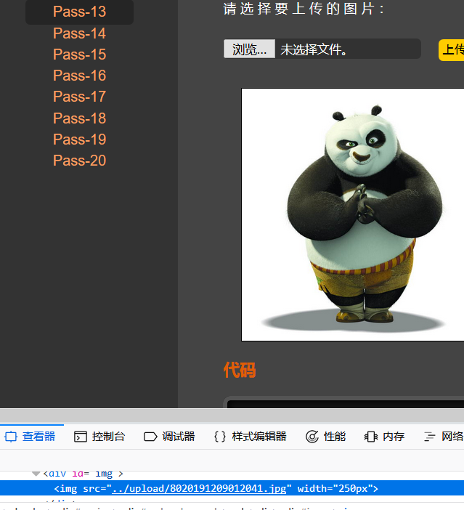Click the network lines icon
464x510 pixels.
pyautogui.click(x=430, y=437)
